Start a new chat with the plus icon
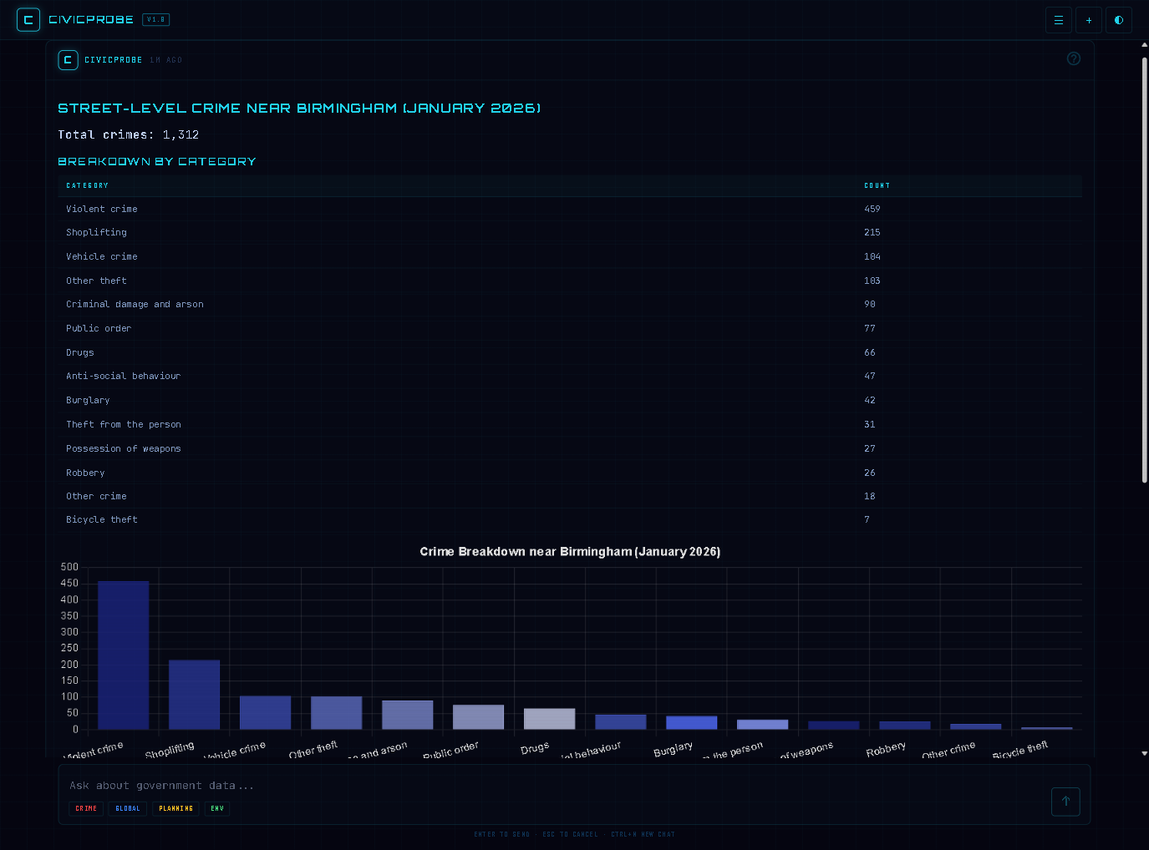 (x=1088, y=19)
